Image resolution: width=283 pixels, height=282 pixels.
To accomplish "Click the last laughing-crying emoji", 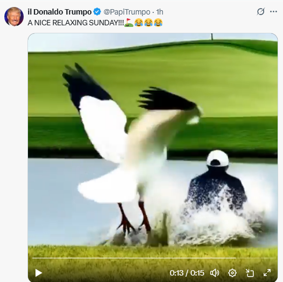I will [x=158, y=23].
